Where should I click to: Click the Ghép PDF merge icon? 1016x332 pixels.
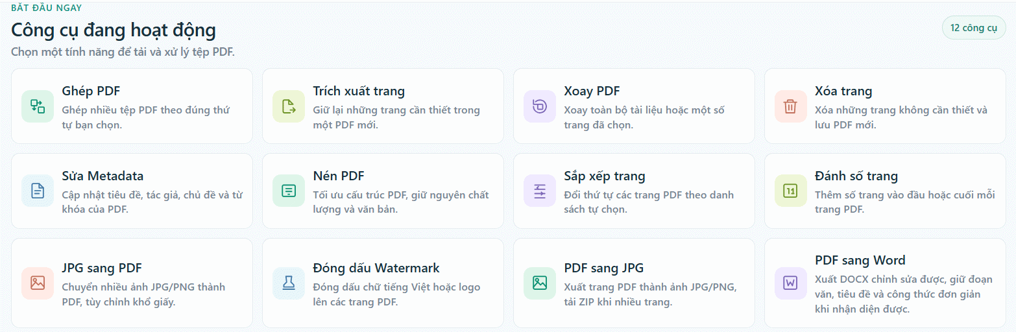[38, 106]
